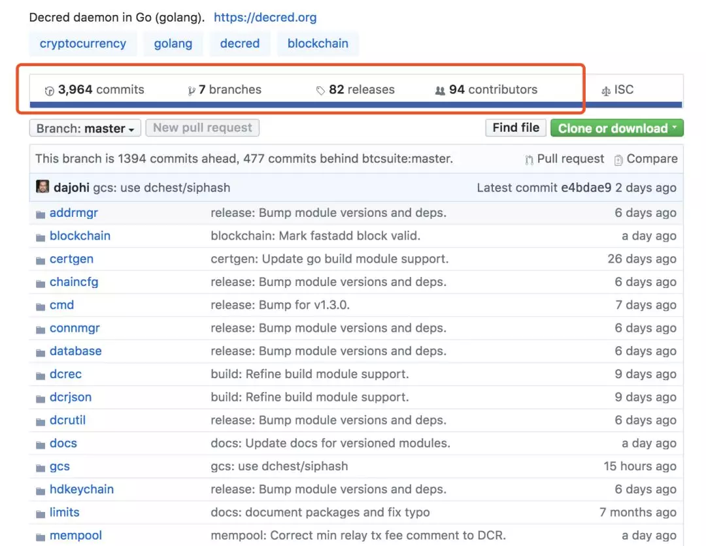Click the dajohi avatar thumbnail
706x546 pixels.
point(42,187)
